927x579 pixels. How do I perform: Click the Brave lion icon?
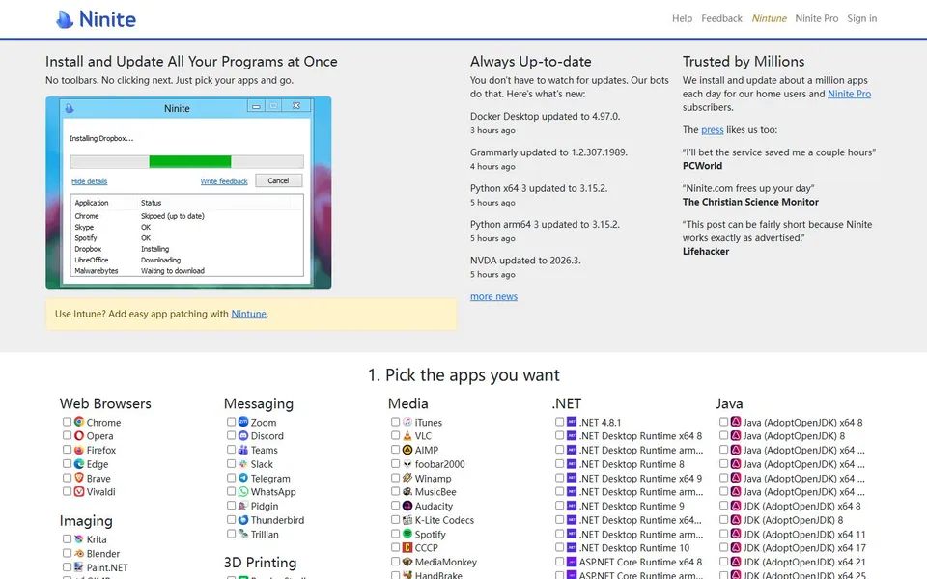pos(78,478)
